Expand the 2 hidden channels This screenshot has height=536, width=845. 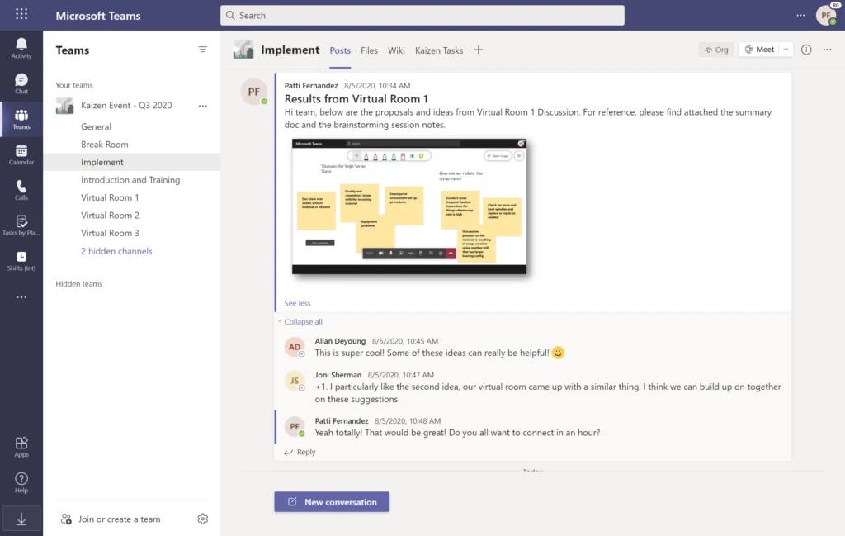point(116,250)
